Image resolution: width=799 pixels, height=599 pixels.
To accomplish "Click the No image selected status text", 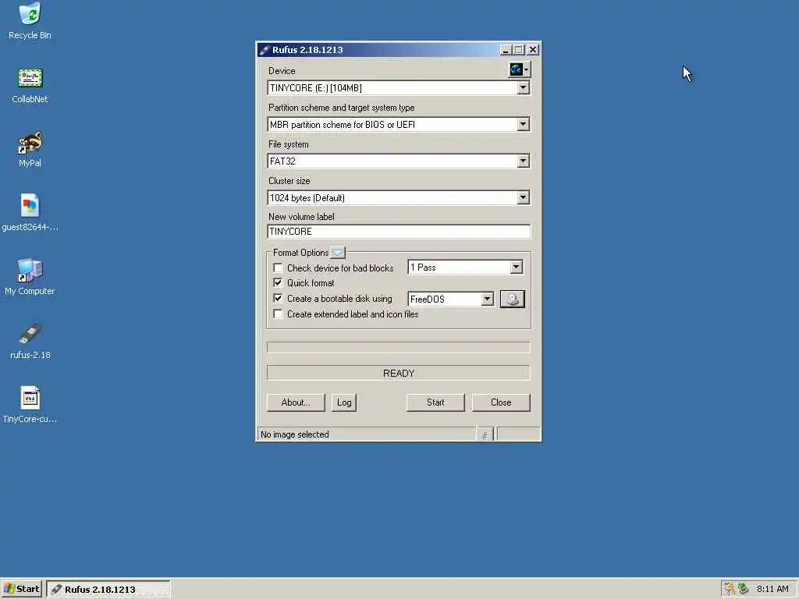I will [x=294, y=434].
